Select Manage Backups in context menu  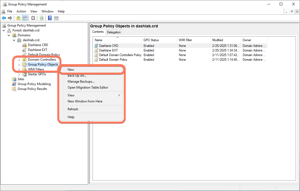point(81,82)
